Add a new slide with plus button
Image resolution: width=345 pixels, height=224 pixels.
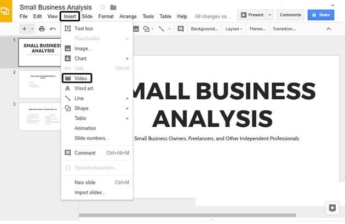(25, 29)
